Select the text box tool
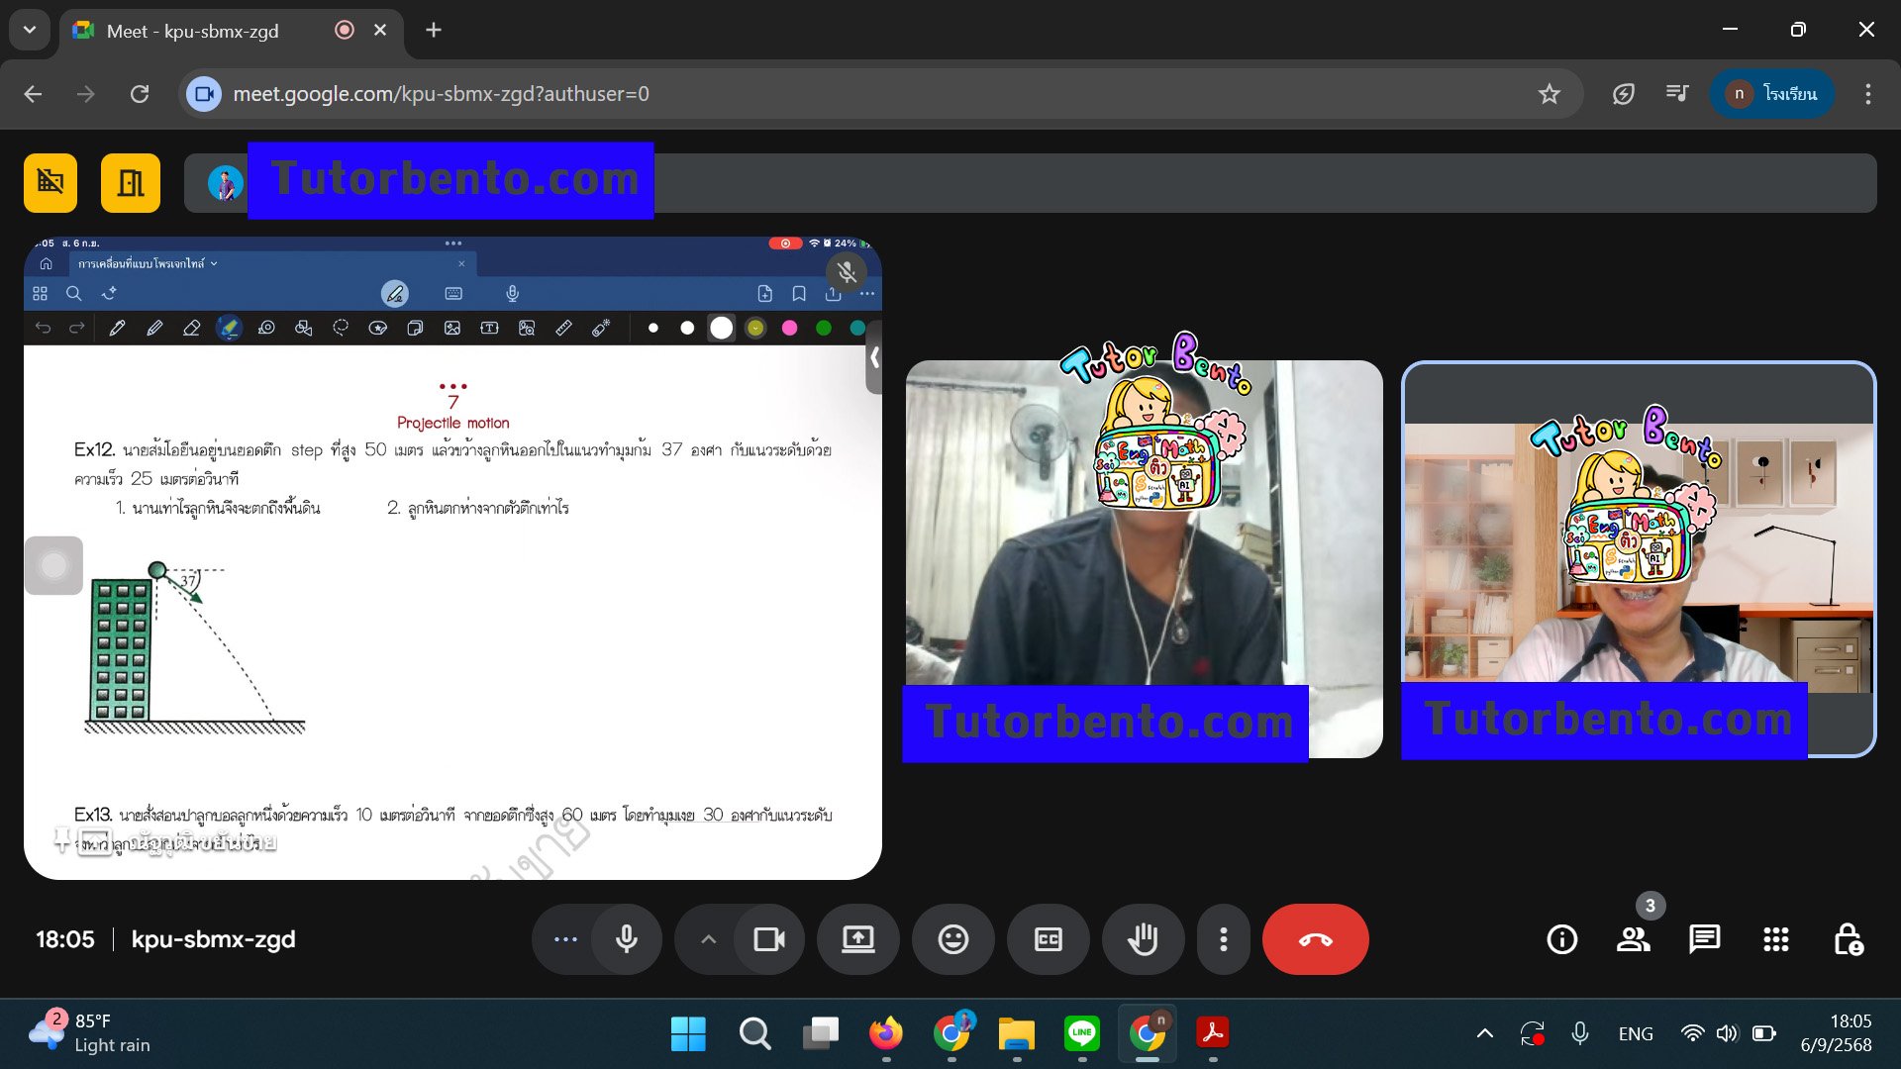The height and width of the screenshot is (1069, 1901). coord(489,328)
